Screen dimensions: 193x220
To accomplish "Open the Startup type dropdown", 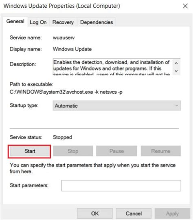I will pyautogui.click(x=117, y=106).
